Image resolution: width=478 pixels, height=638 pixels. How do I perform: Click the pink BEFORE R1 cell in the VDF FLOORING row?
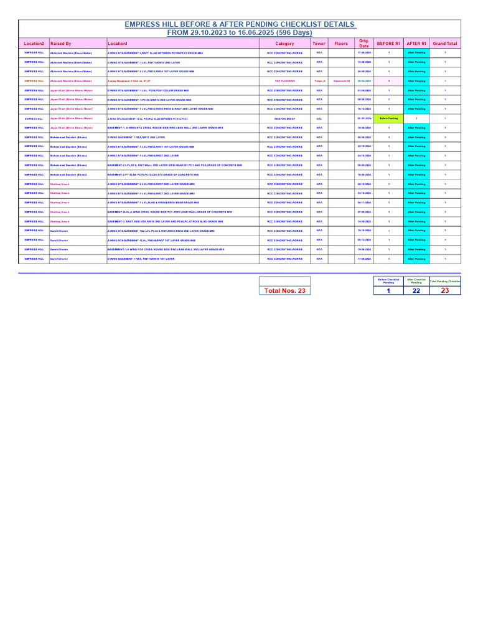pyautogui.click(x=388, y=81)
